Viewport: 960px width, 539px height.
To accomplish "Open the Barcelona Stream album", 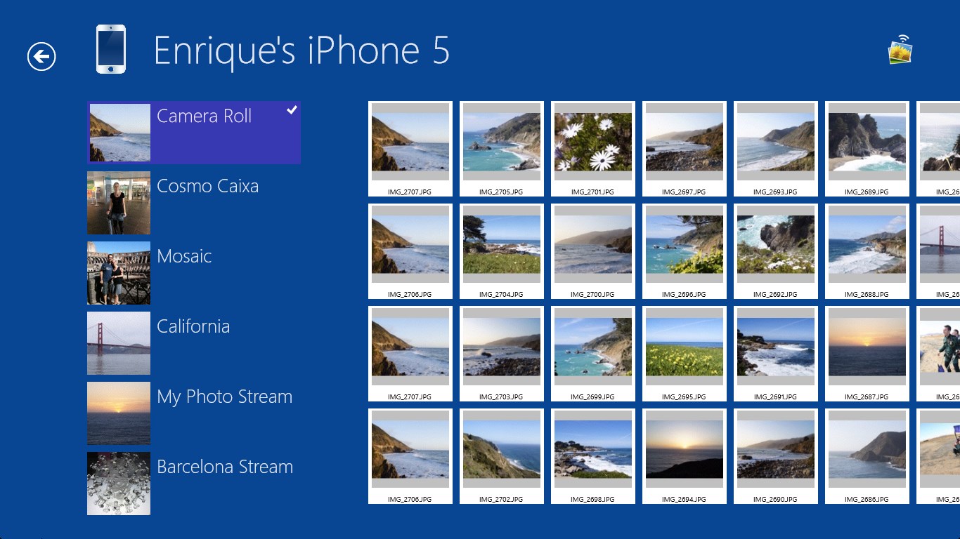I will tap(194, 484).
